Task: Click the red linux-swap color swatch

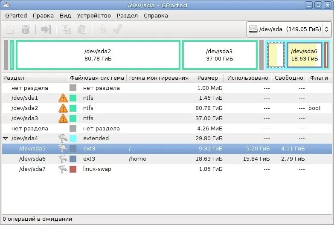Action: (x=73, y=169)
